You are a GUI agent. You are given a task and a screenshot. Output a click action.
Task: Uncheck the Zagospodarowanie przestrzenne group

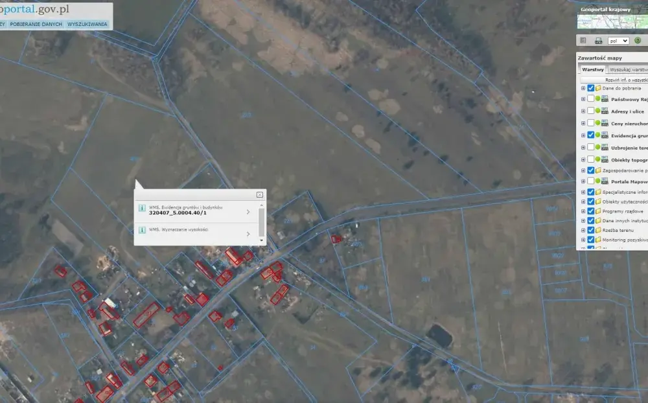590,170
